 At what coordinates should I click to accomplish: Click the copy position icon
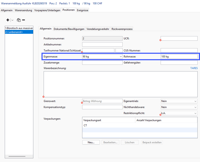click(x=19, y=20)
